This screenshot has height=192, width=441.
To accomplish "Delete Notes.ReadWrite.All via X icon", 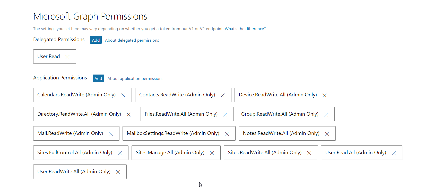I will 327,134.
